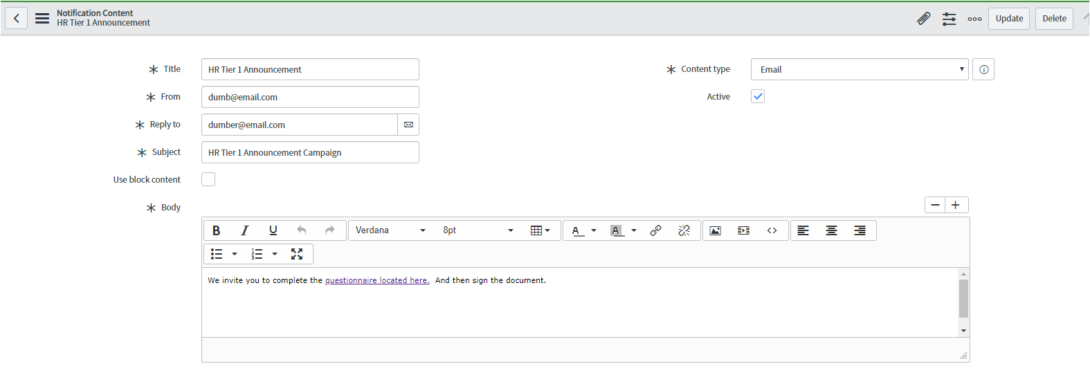The width and height of the screenshot is (1090, 373).
Task: Click the Remove link icon
Action: pos(684,230)
